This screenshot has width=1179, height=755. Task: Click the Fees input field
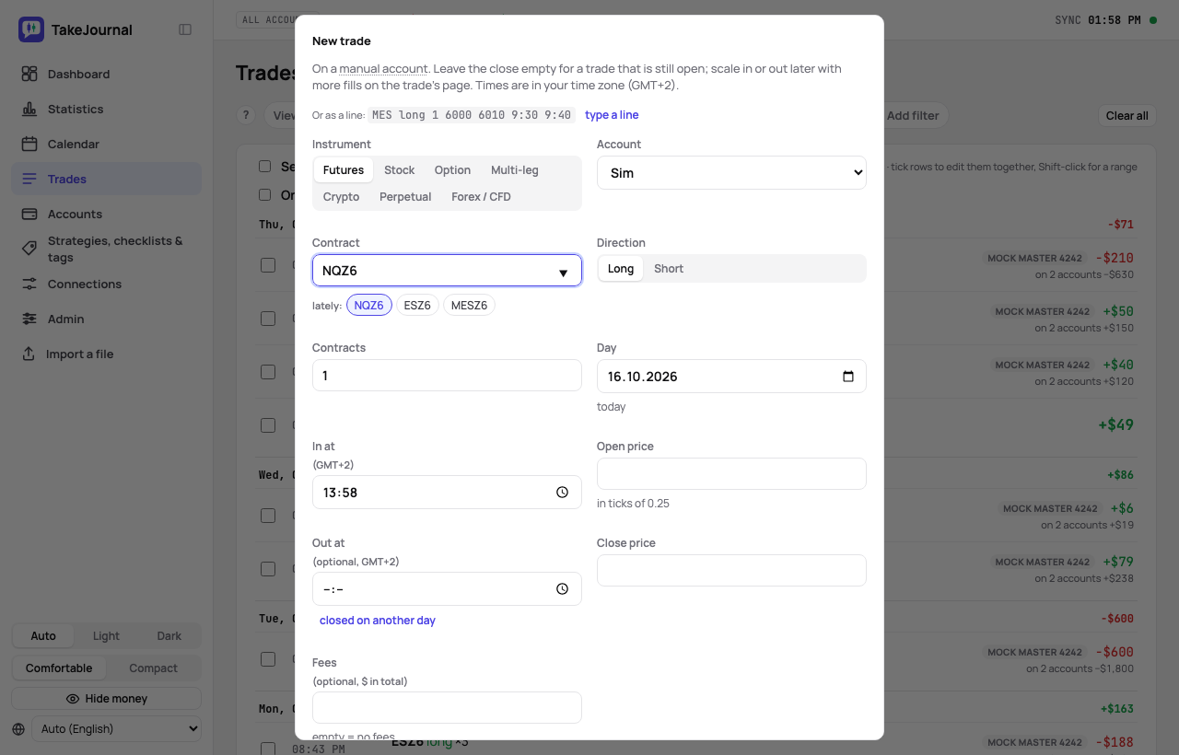tap(447, 708)
